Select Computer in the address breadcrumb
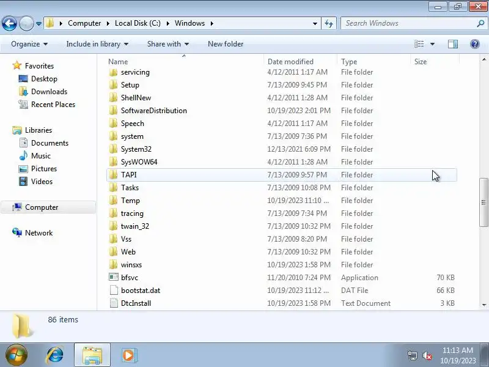 [84, 23]
